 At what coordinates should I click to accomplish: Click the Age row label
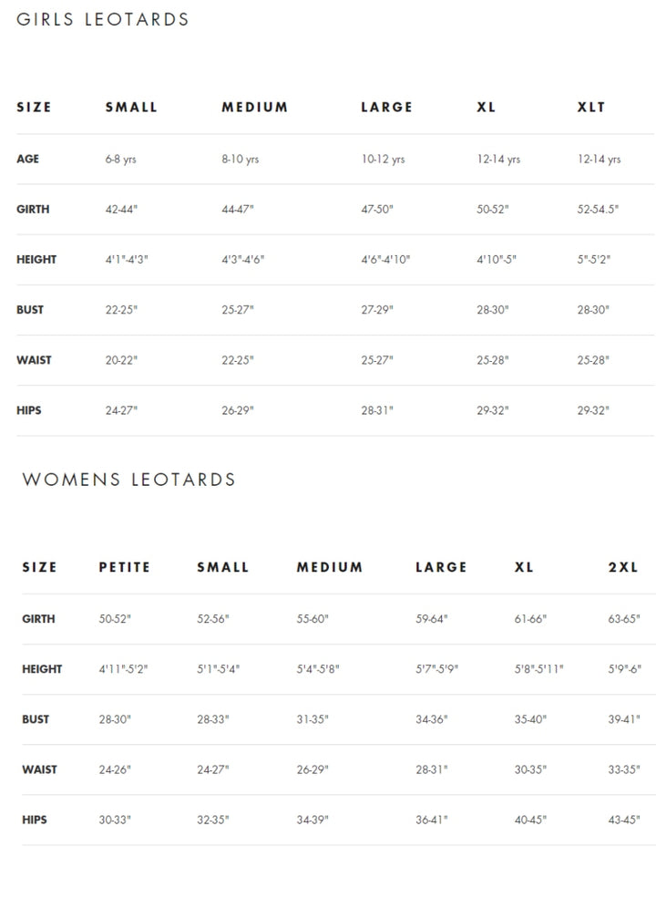[x=28, y=159]
